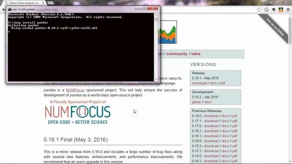Open docs for release 0.15.1

[x=225, y=151]
